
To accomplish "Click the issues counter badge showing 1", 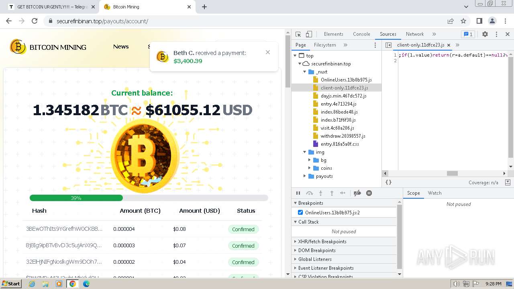I will coord(468,34).
